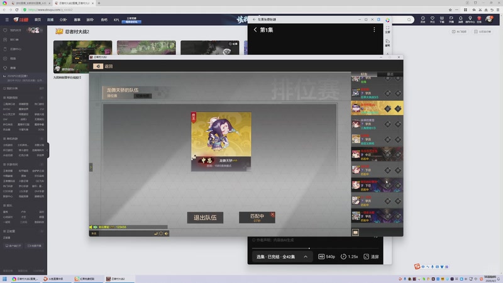Expand the 选集 episode selector dropdown
This screenshot has height=283, width=503.
[x=282, y=257]
